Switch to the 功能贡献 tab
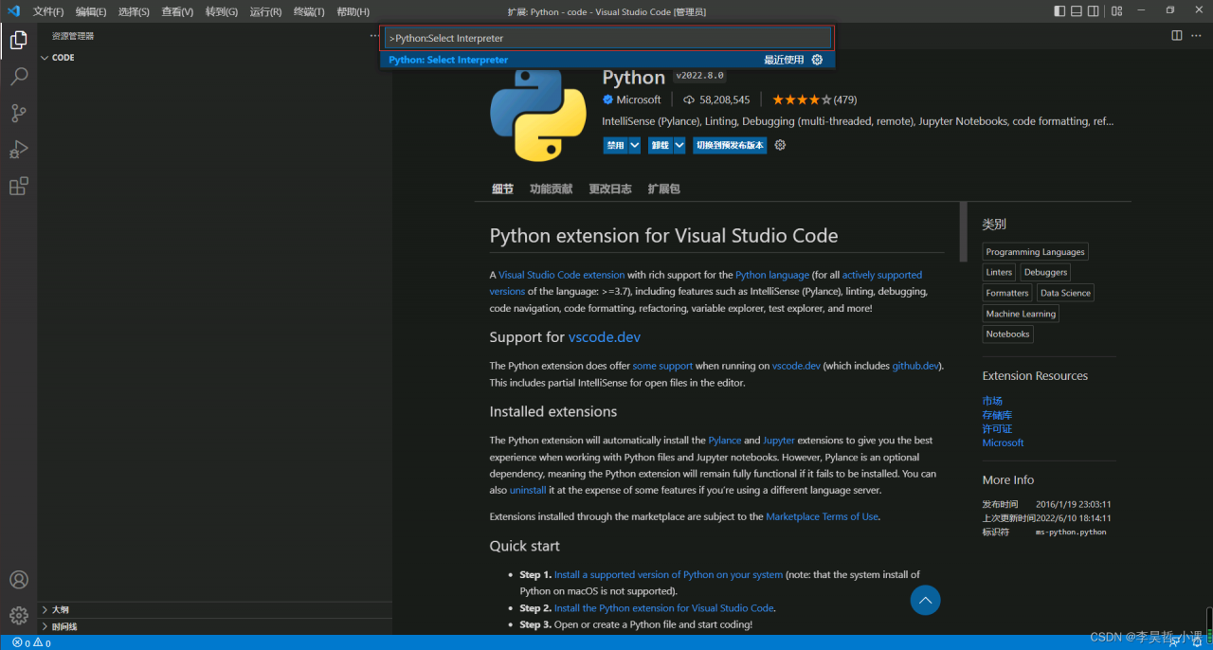The width and height of the screenshot is (1213, 650). click(x=551, y=189)
